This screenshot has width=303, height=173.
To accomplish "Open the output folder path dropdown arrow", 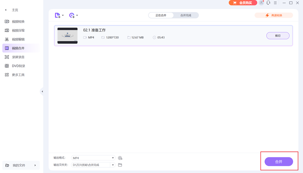I will [x=113, y=165].
